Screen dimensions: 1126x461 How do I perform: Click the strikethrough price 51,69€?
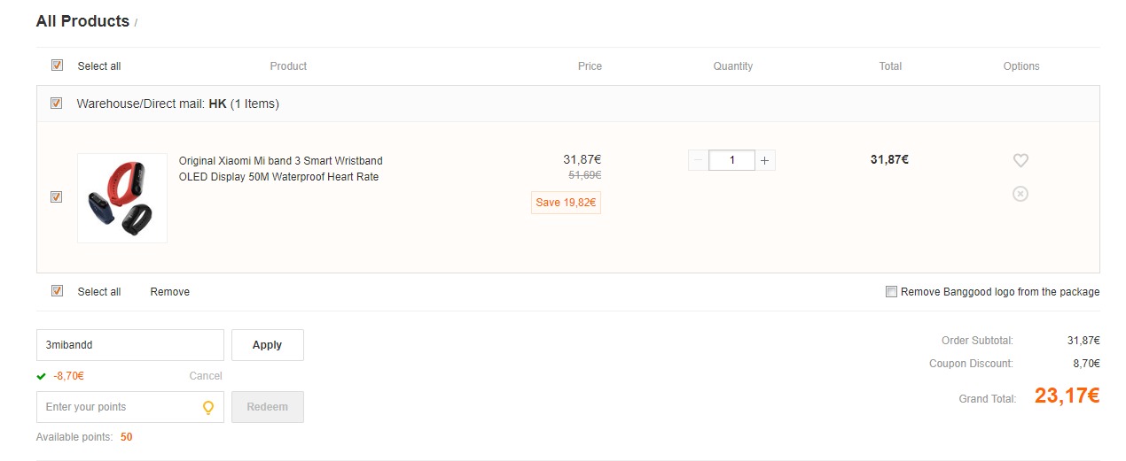pos(584,176)
